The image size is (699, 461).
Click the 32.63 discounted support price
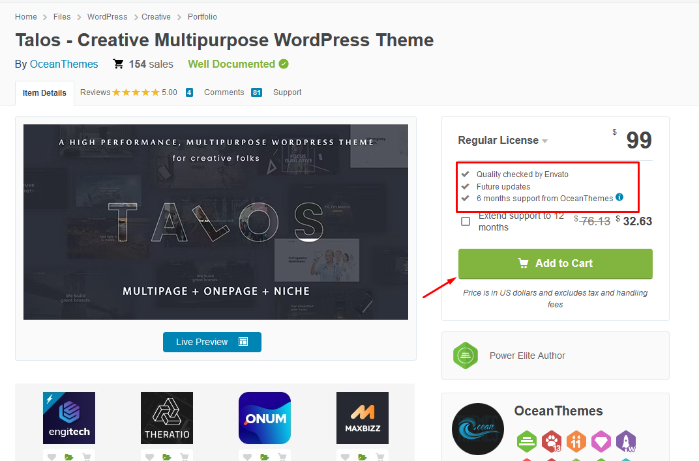(638, 221)
